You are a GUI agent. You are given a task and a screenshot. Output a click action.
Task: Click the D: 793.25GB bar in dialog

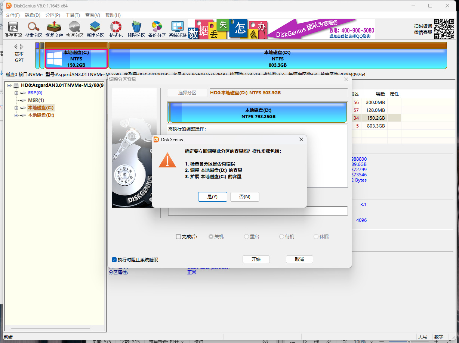pyautogui.click(x=258, y=113)
